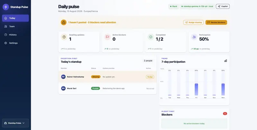Click the Review blockers button

pos(216,22)
